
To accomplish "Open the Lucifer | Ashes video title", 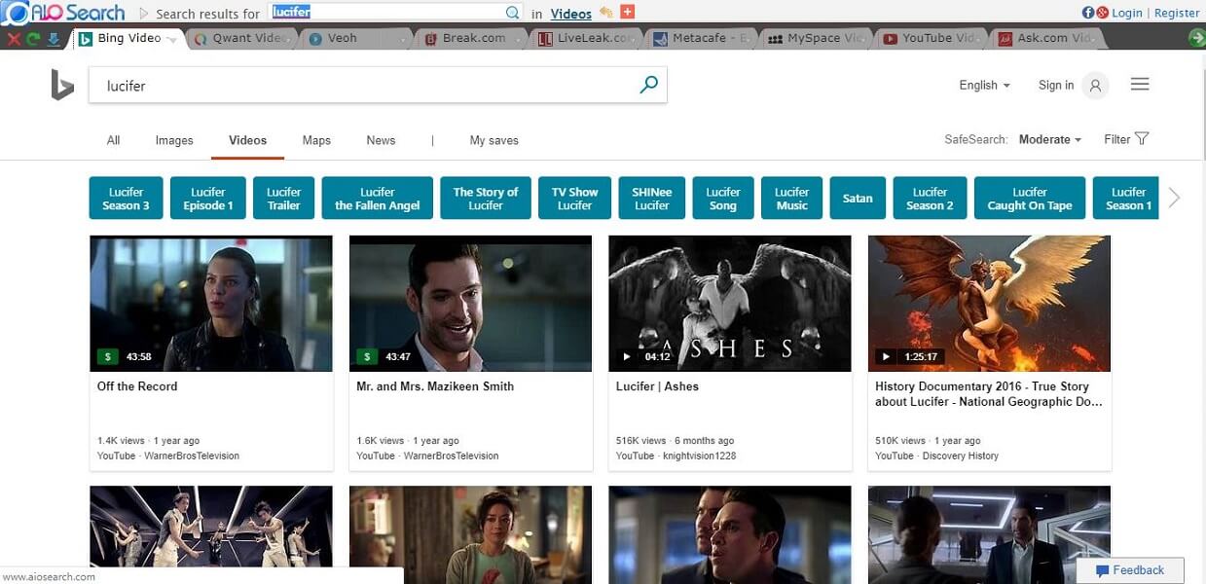I will (657, 386).
